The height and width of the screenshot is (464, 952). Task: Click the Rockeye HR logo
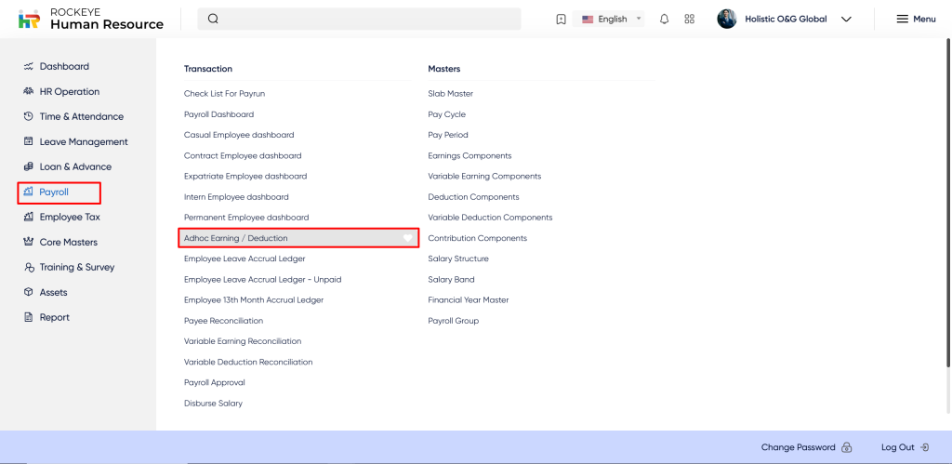coord(30,19)
